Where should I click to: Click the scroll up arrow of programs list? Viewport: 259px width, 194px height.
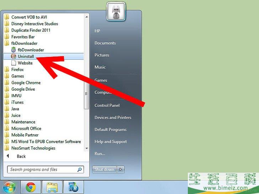click(x=86, y=17)
